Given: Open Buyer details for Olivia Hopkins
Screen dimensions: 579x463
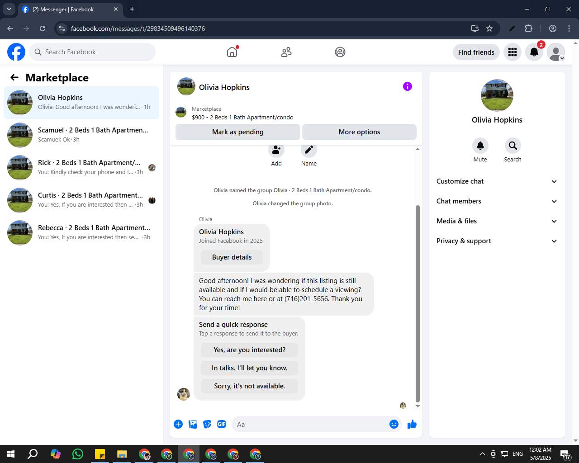Looking at the screenshot, I should [x=232, y=257].
